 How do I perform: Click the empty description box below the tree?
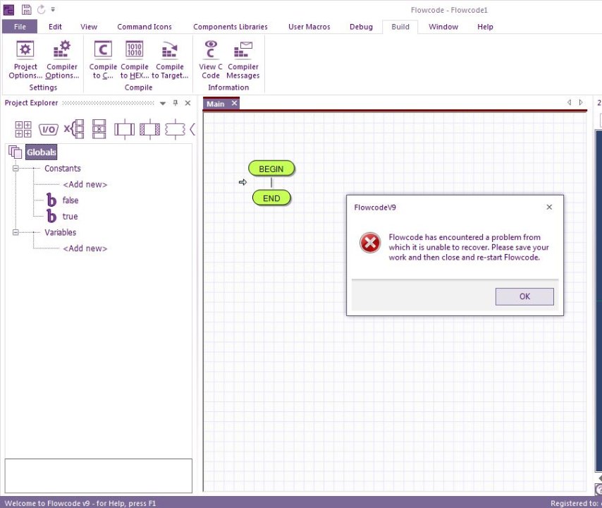[98, 476]
